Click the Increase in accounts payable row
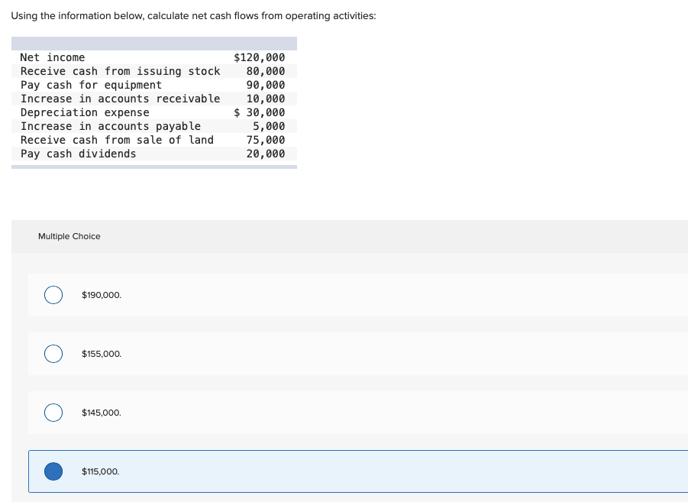The height and width of the screenshot is (502, 688). [x=153, y=126]
